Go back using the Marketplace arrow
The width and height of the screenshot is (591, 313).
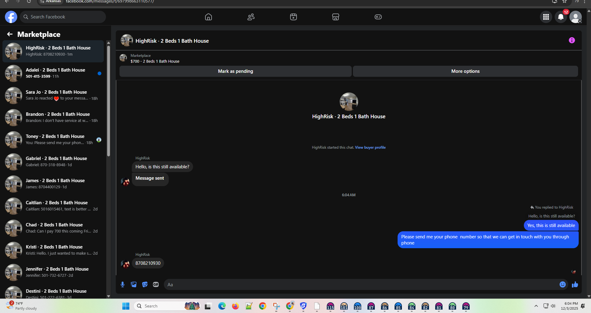click(x=10, y=34)
